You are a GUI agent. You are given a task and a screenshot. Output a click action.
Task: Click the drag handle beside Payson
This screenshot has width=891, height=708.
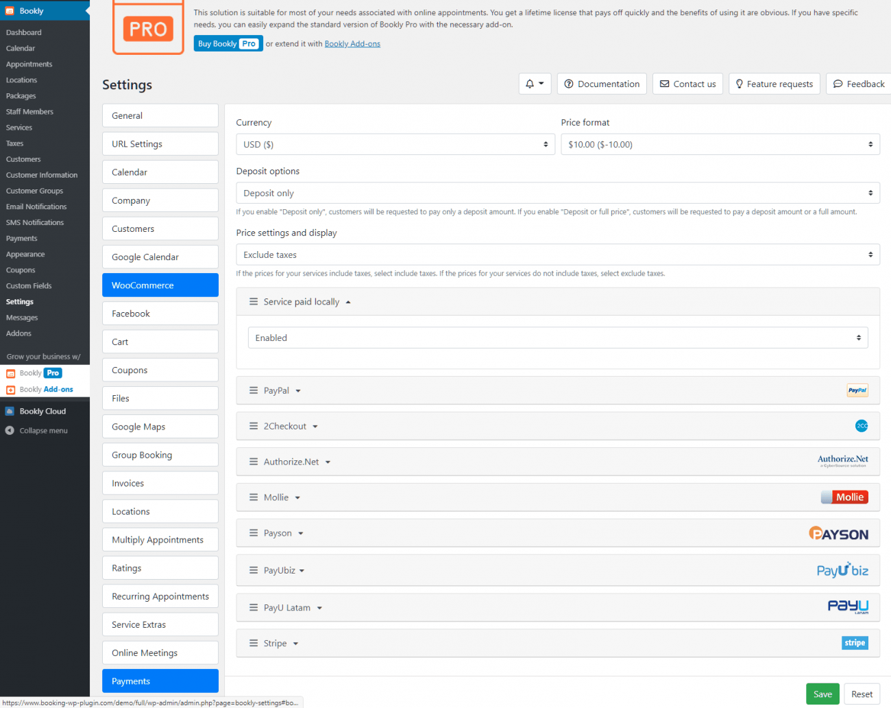(254, 533)
